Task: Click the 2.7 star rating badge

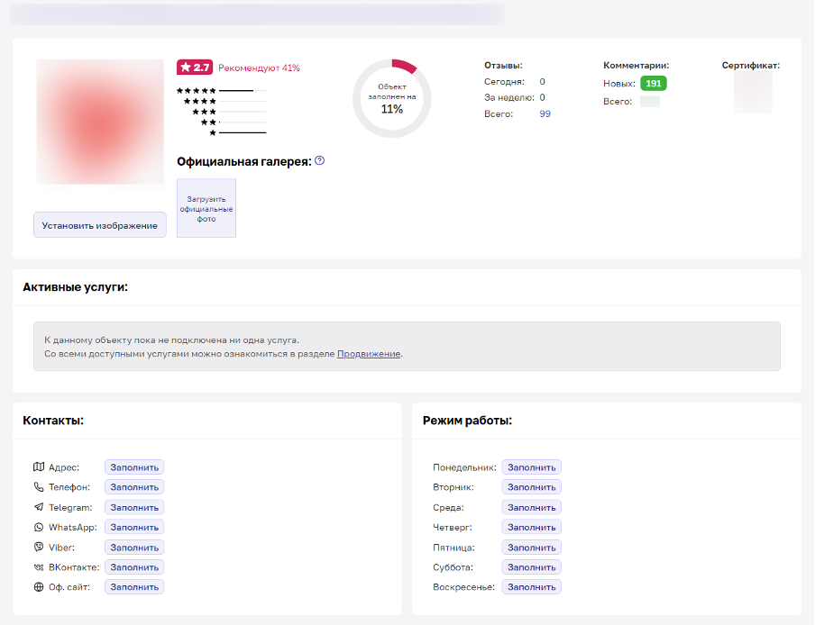Action: coord(195,68)
